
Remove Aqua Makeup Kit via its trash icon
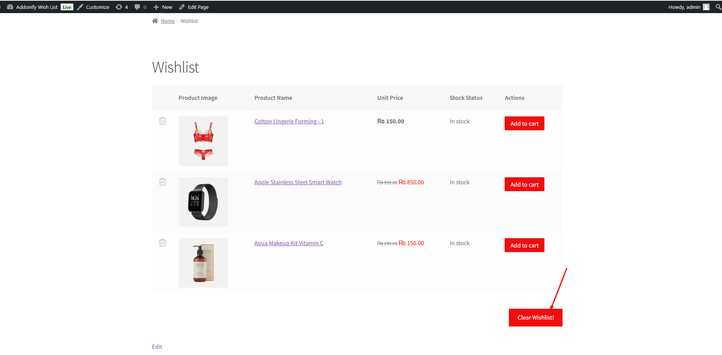pyautogui.click(x=163, y=242)
